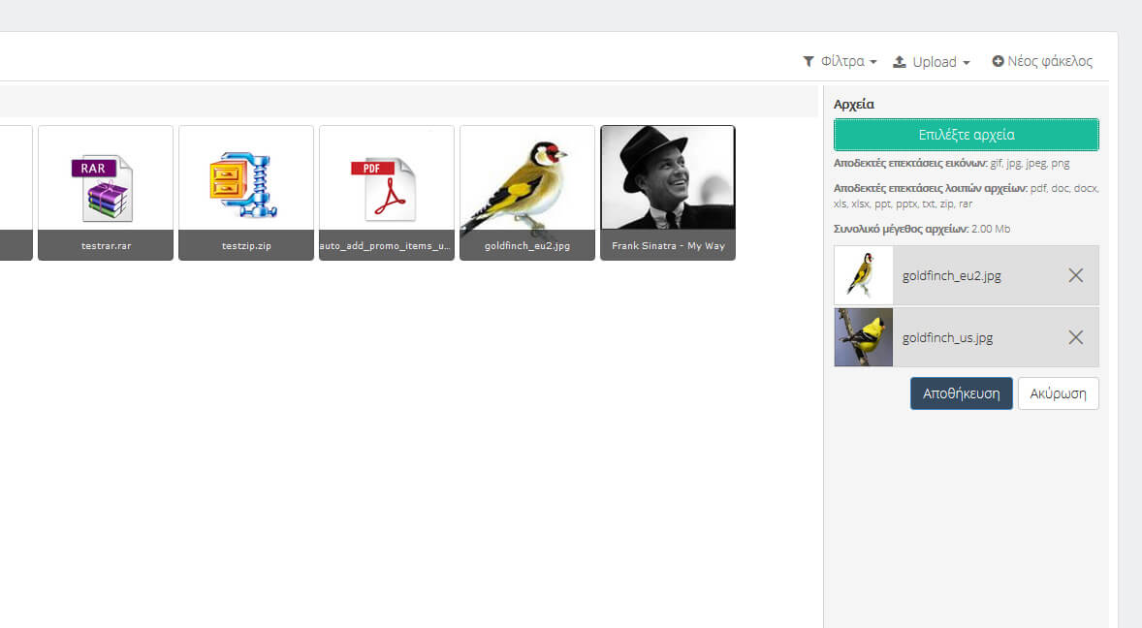This screenshot has height=628, width=1142.
Task: Remove goldfinch_us.jpg from upload list
Action: click(1076, 337)
